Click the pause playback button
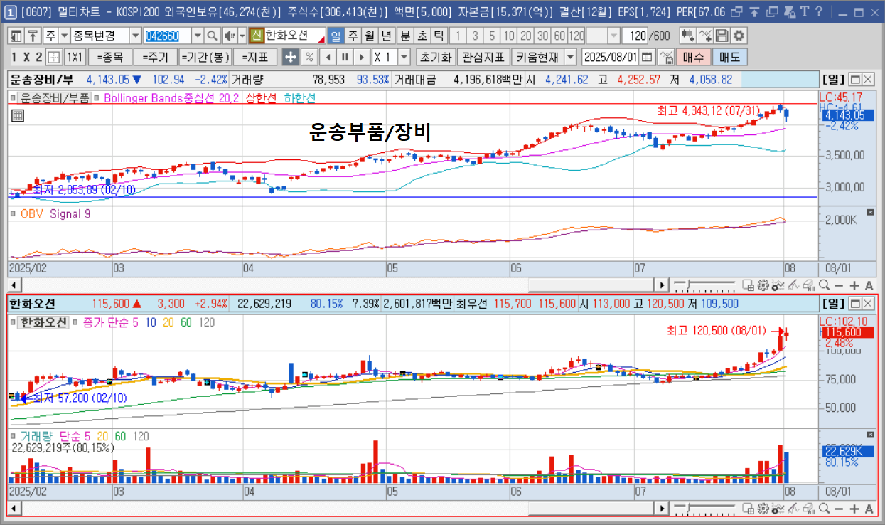 tap(345, 57)
